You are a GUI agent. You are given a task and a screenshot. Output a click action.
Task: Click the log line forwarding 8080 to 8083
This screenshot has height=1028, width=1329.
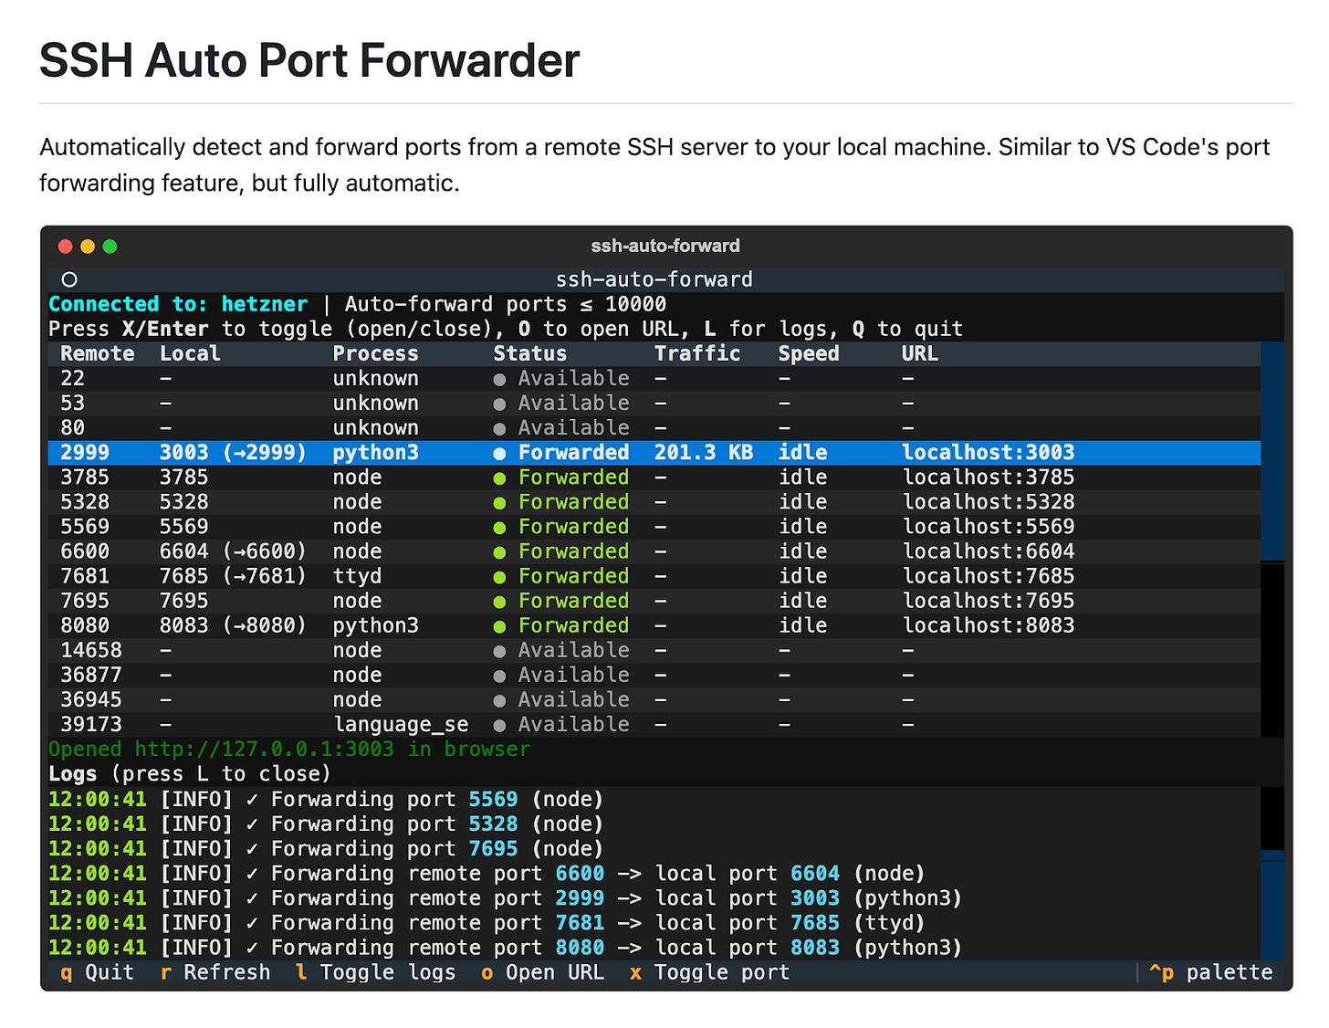point(505,948)
